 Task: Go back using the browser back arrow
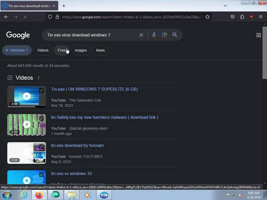pyautogui.click(x=6, y=17)
